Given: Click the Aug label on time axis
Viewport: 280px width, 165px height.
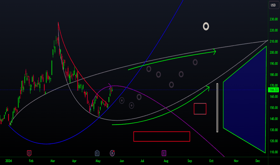Looking at the screenshot, I should click(166, 161).
